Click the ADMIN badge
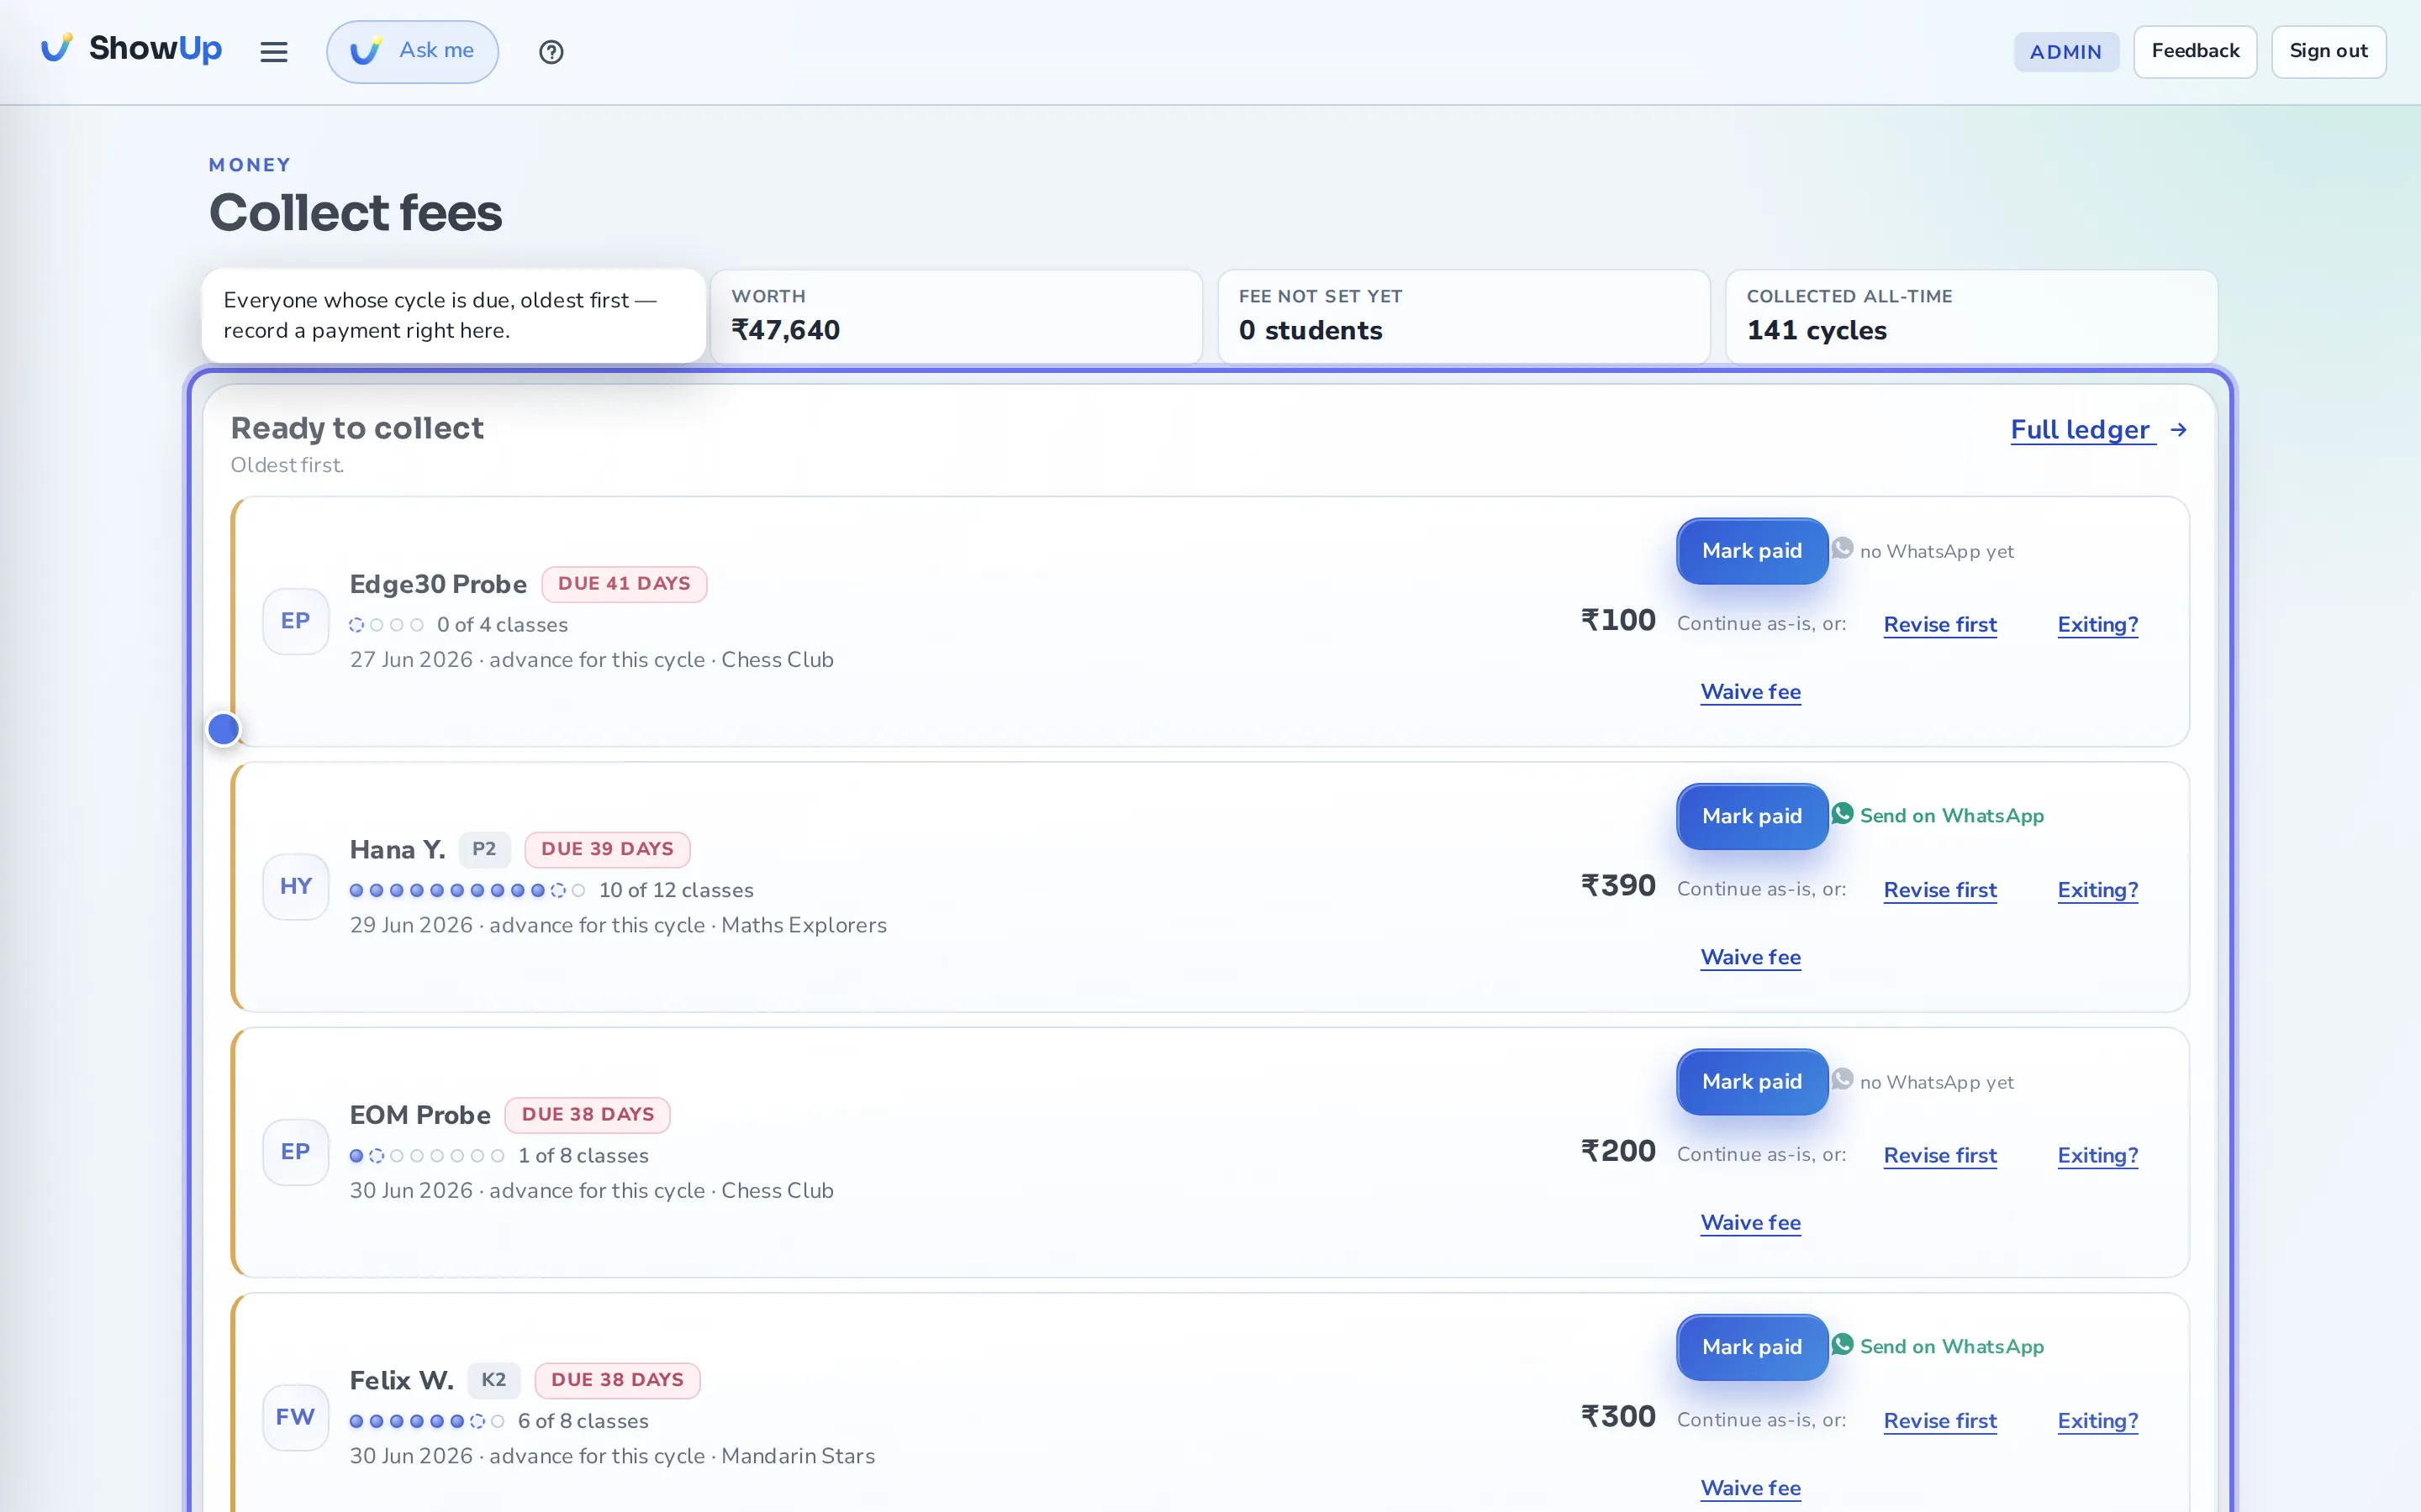Viewport: 2421px width, 1512px height. coord(2066,52)
